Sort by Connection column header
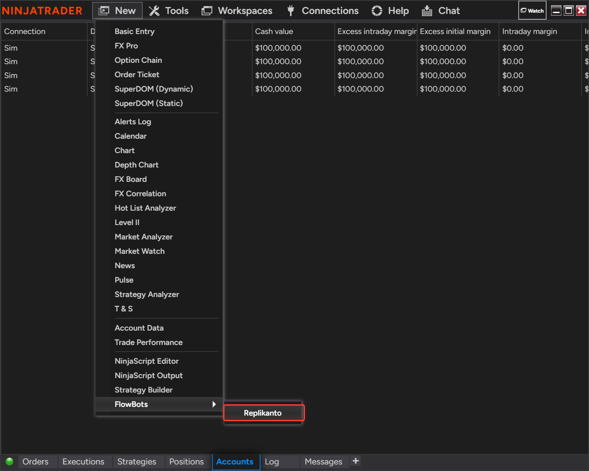 coord(44,31)
